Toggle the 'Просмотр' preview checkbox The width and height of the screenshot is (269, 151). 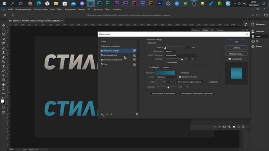[x=229, y=59]
